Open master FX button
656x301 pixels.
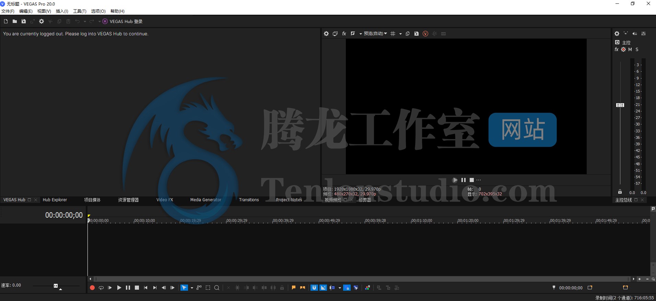[617, 49]
